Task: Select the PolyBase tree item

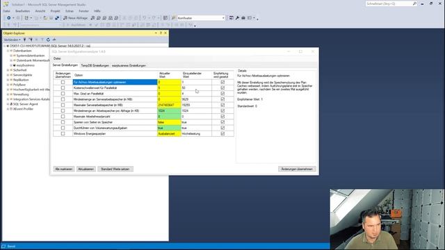Action: point(19,85)
